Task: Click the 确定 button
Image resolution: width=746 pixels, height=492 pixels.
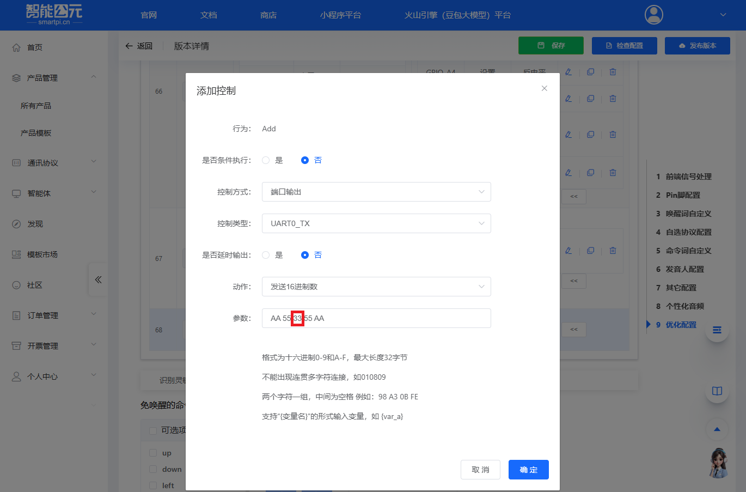Action: pos(528,470)
